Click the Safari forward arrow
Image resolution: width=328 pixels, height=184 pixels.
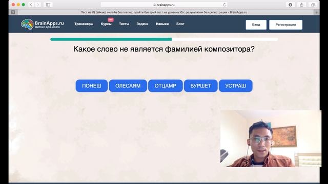(38, 5)
